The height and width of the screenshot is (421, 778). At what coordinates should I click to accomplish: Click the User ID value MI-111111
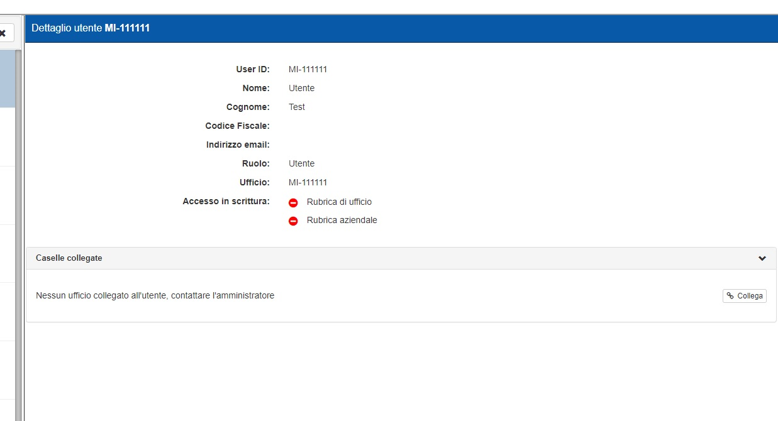(308, 70)
